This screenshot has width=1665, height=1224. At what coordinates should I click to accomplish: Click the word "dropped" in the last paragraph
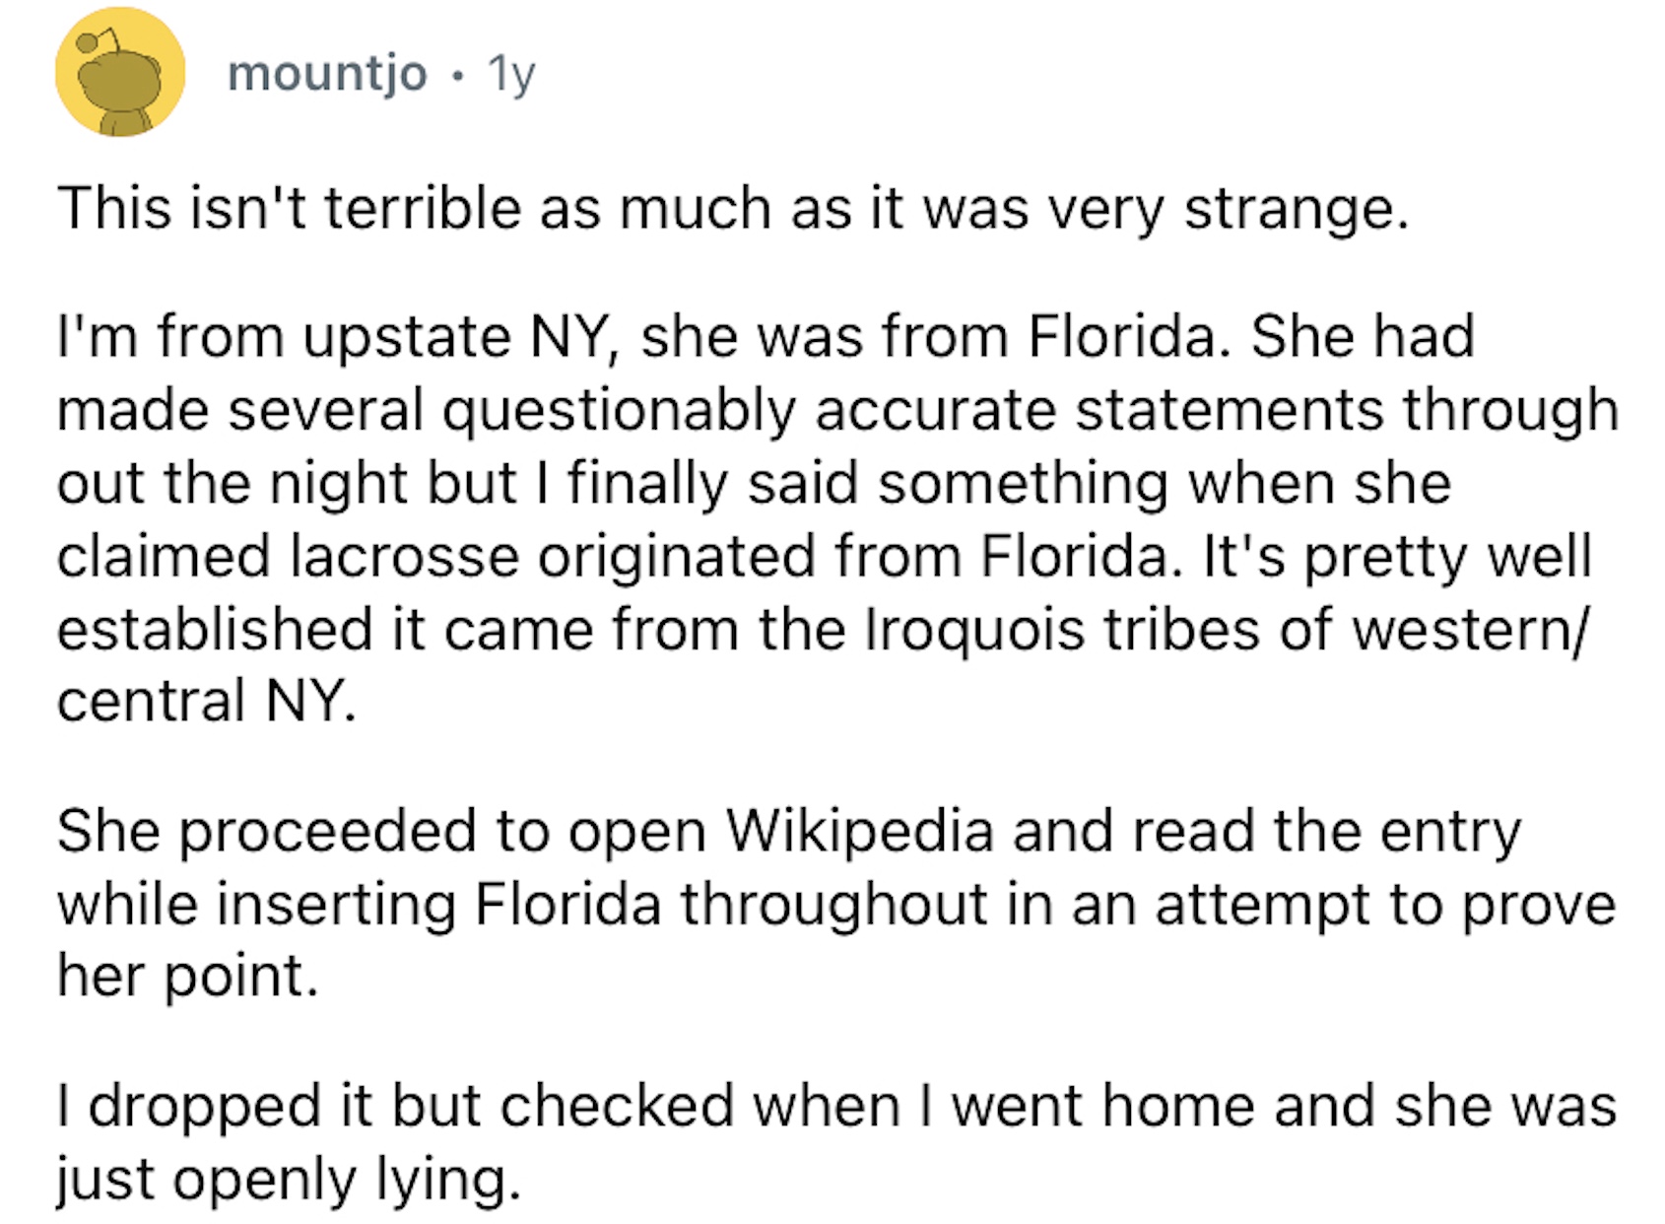(204, 1105)
